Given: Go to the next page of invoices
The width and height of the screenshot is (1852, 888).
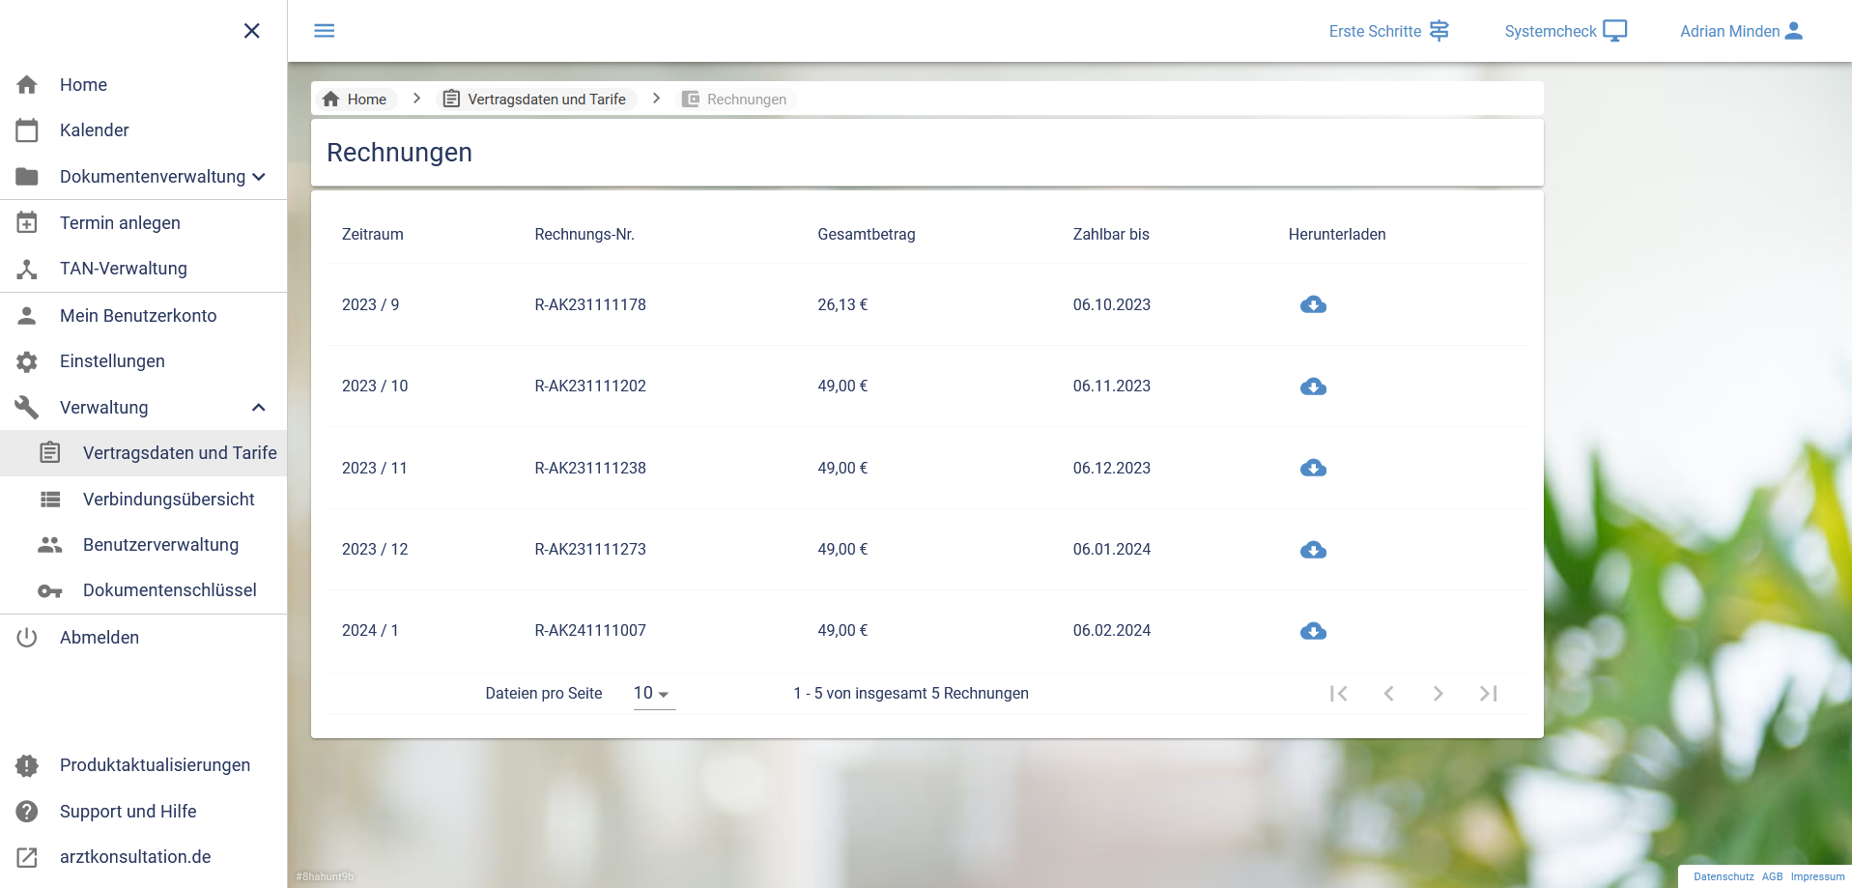Looking at the screenshot, I should (1439, 694).
